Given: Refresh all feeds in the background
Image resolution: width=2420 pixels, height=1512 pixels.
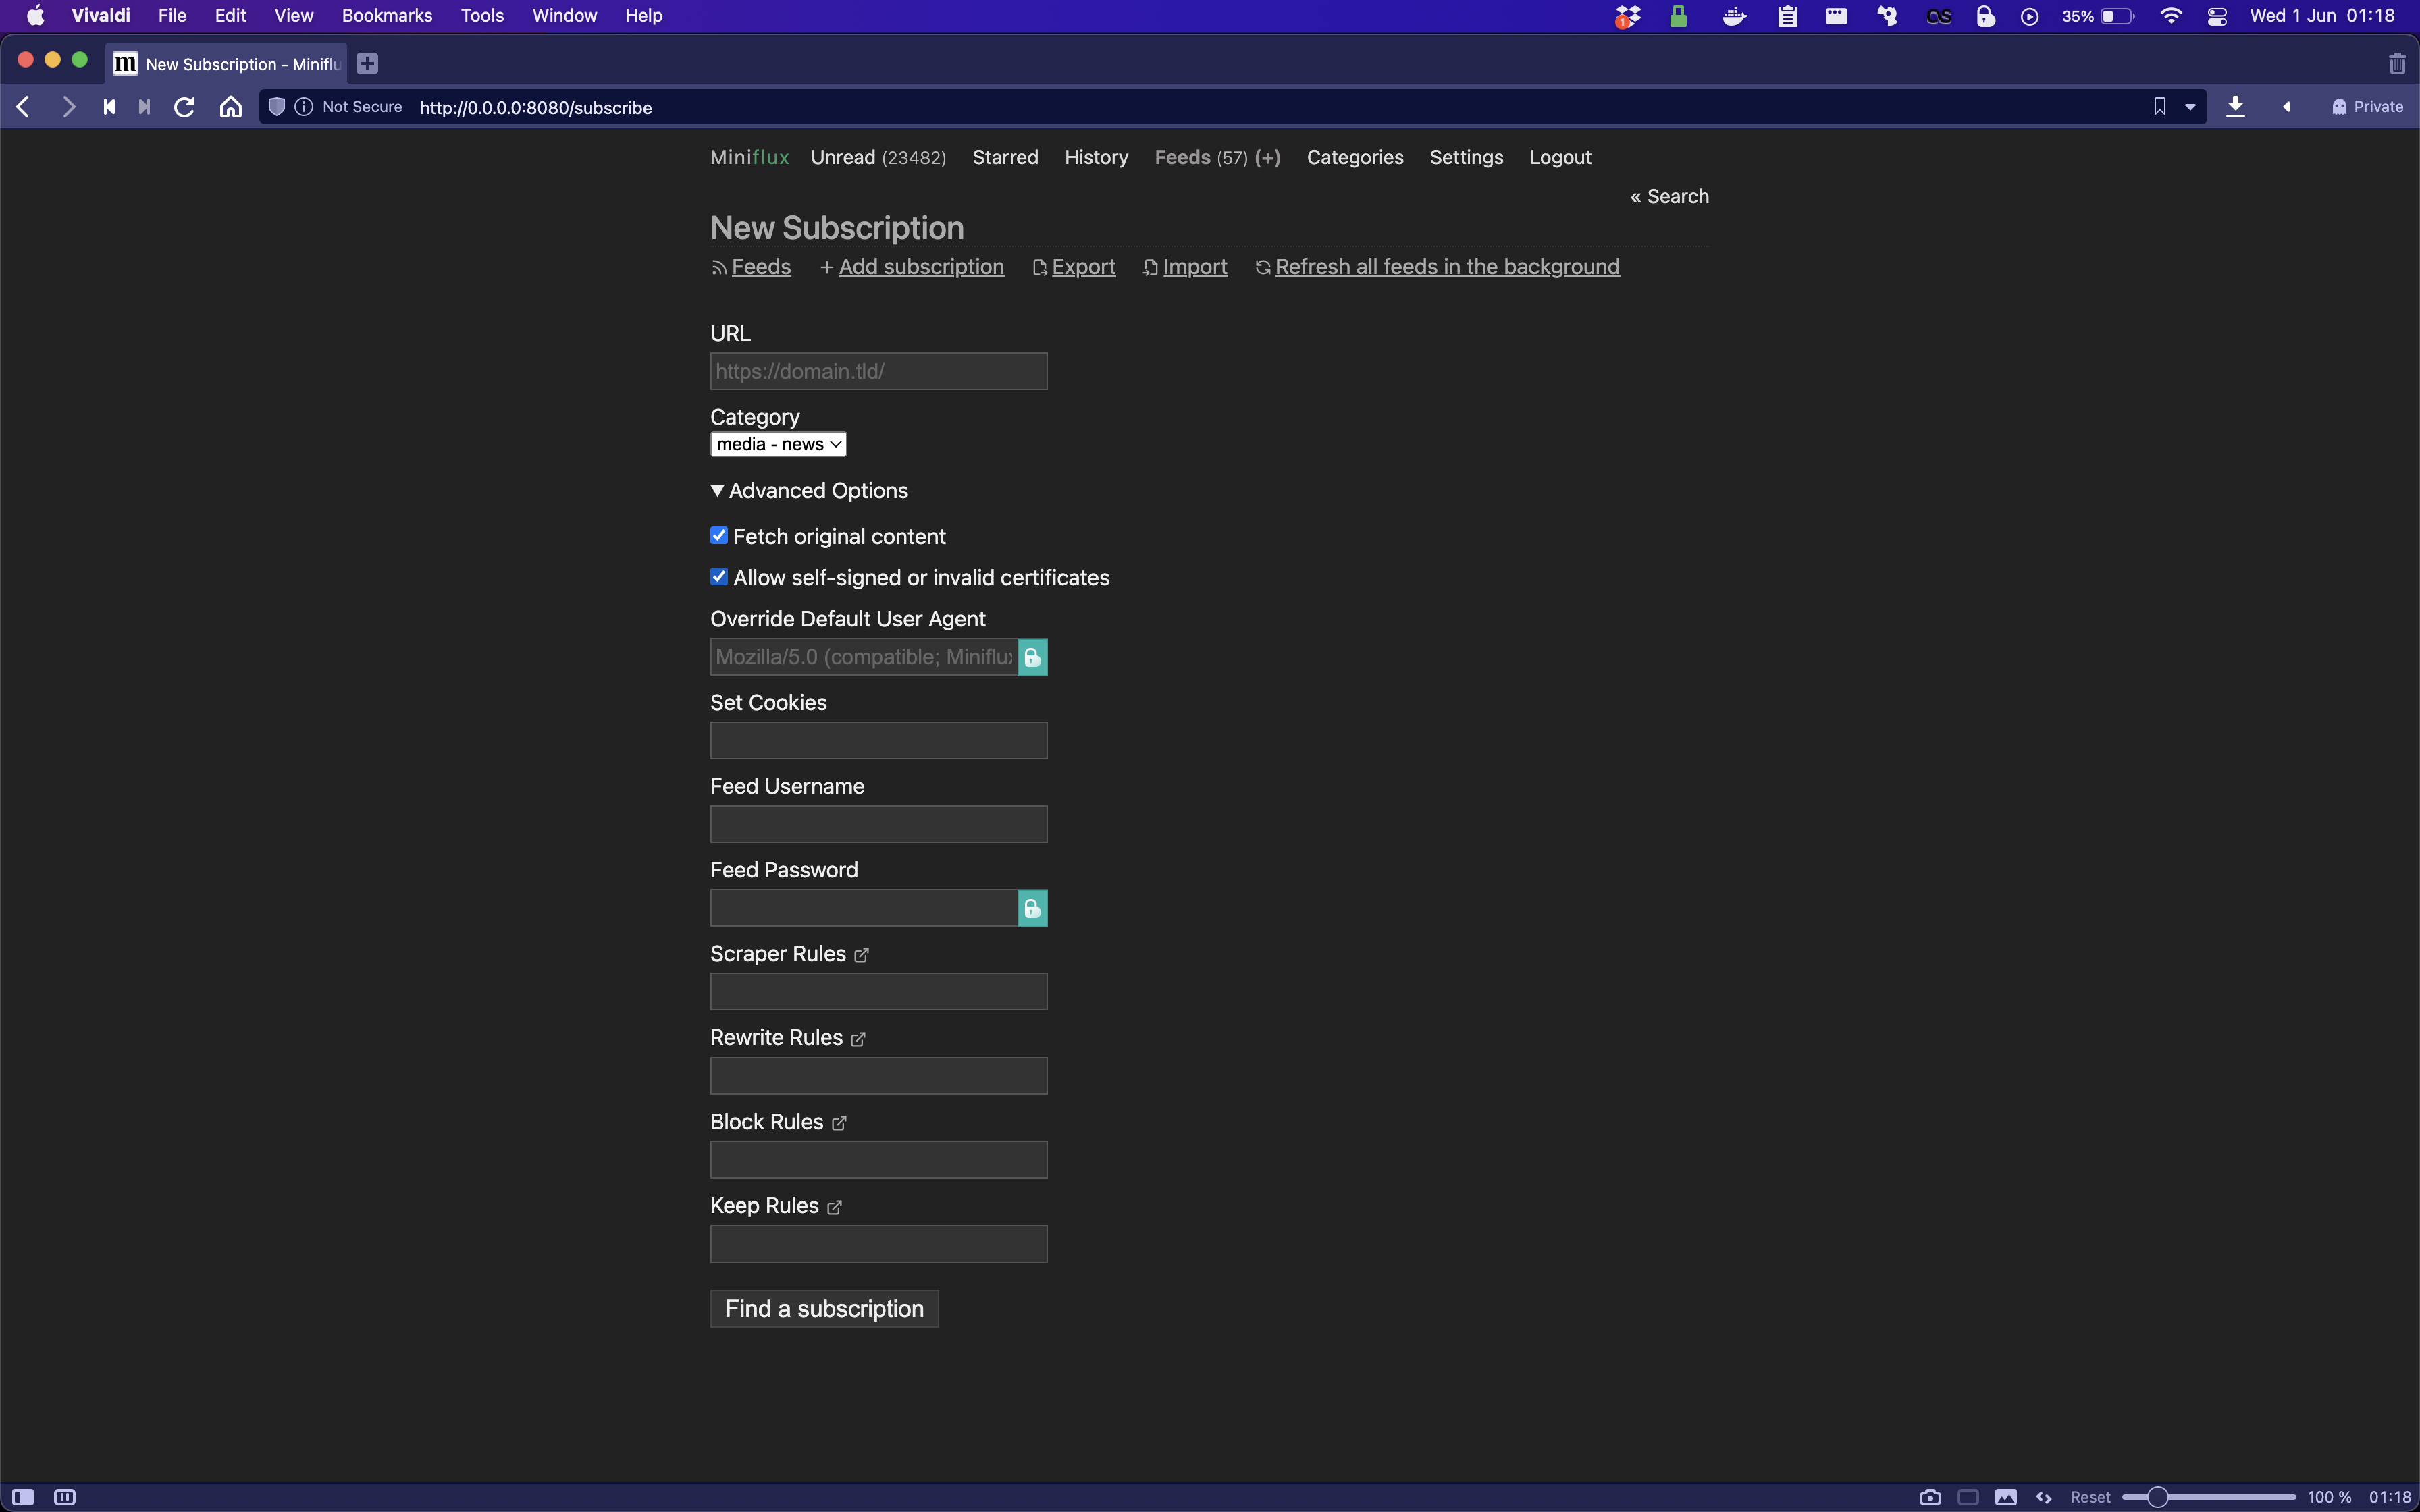Looking at the screenshot, I should (1447, 266).
